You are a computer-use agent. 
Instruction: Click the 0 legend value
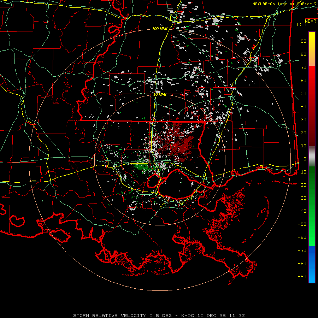[x=305, y=159]
